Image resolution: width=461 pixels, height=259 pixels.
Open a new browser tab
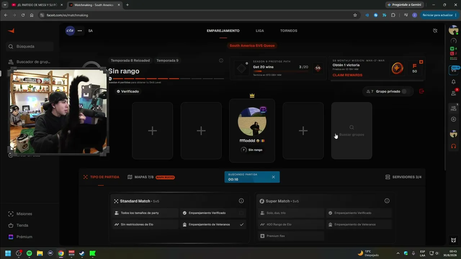tap(127, 5)
